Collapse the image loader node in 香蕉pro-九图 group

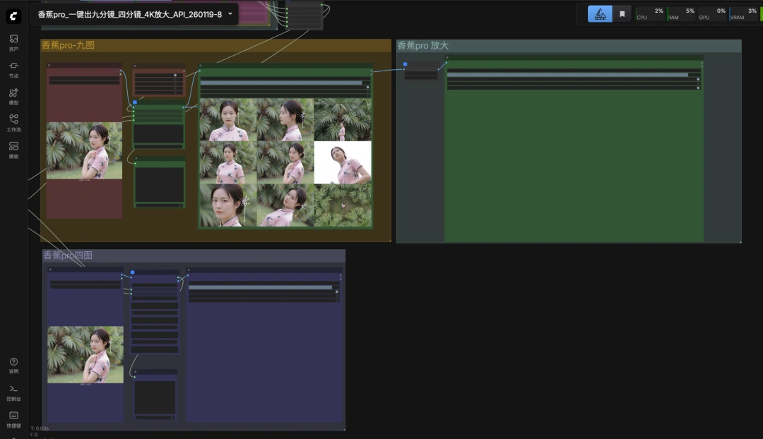[49, 66]
